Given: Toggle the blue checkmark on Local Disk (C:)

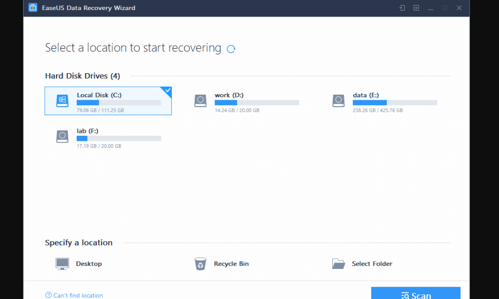Looking at the screenshot, I should click(167, 91).
